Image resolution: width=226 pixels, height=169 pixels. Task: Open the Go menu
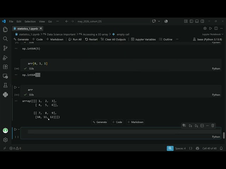50,21
